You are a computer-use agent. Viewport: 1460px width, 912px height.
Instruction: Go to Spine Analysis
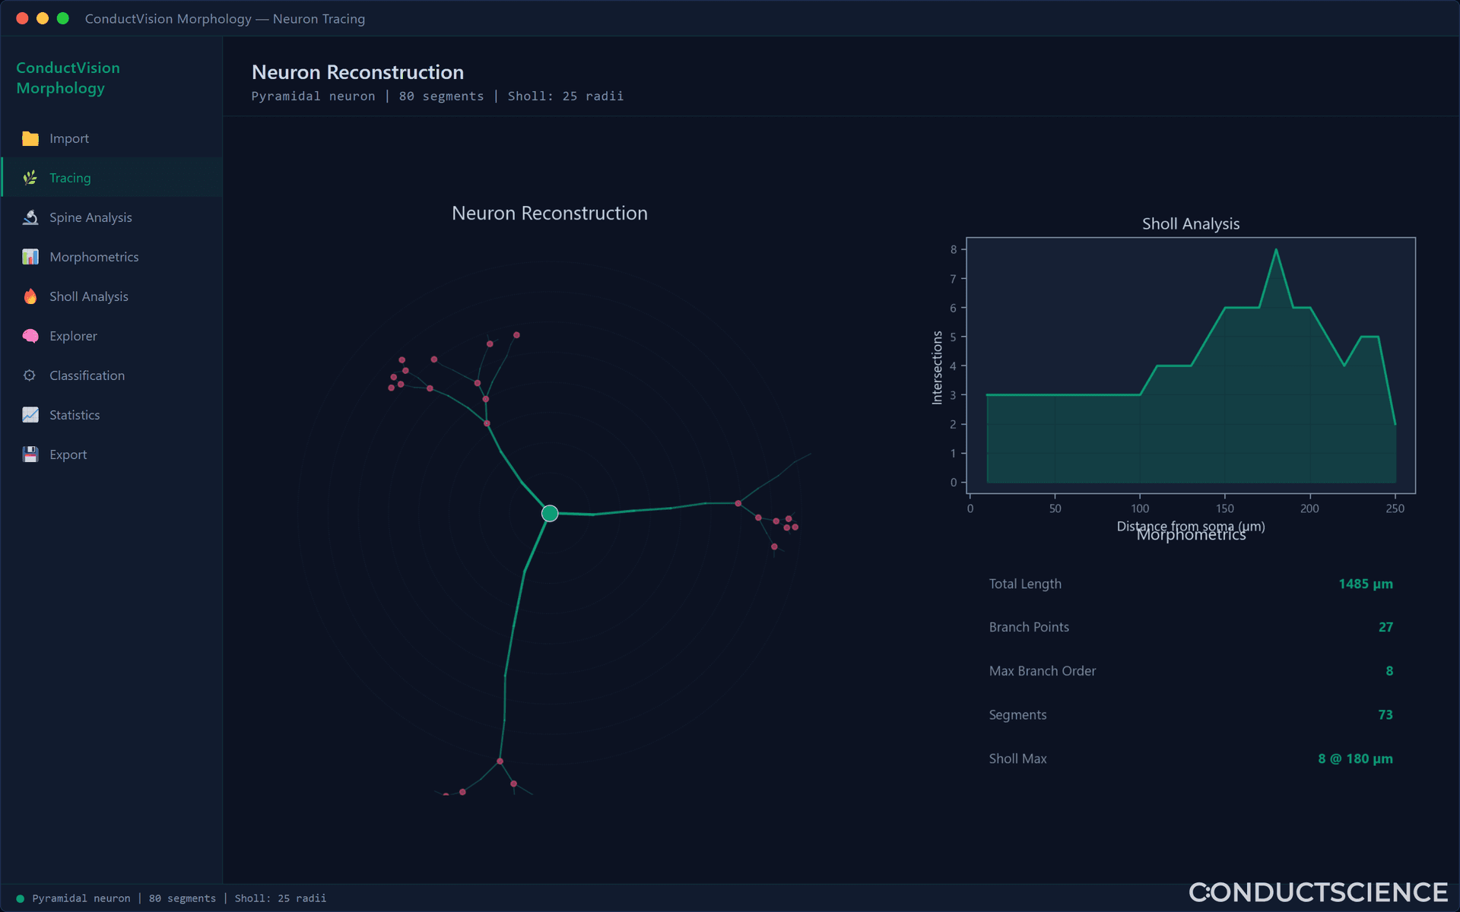(112, 217)
